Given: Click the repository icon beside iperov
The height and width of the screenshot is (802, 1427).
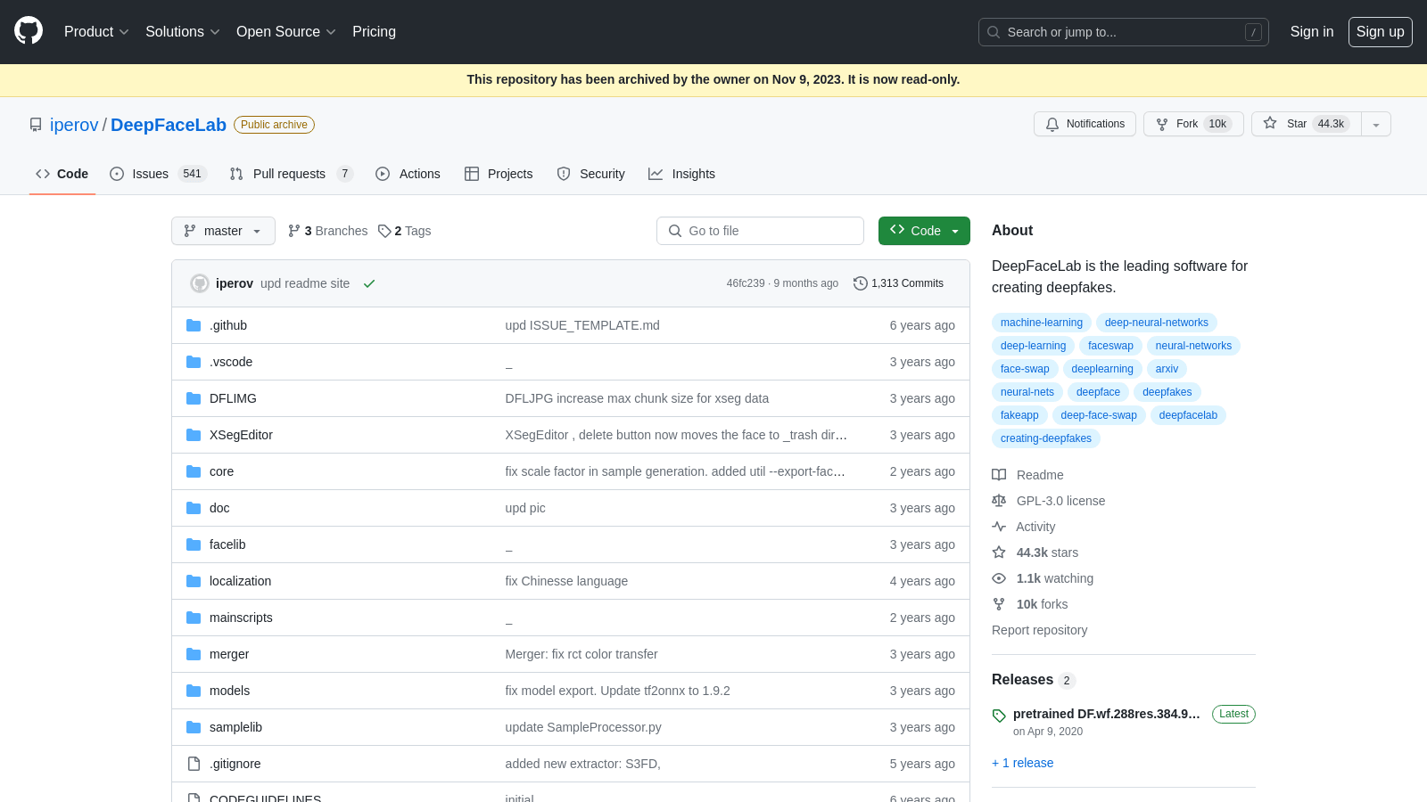Looking at the screenshot, I should tap(36, 125).
